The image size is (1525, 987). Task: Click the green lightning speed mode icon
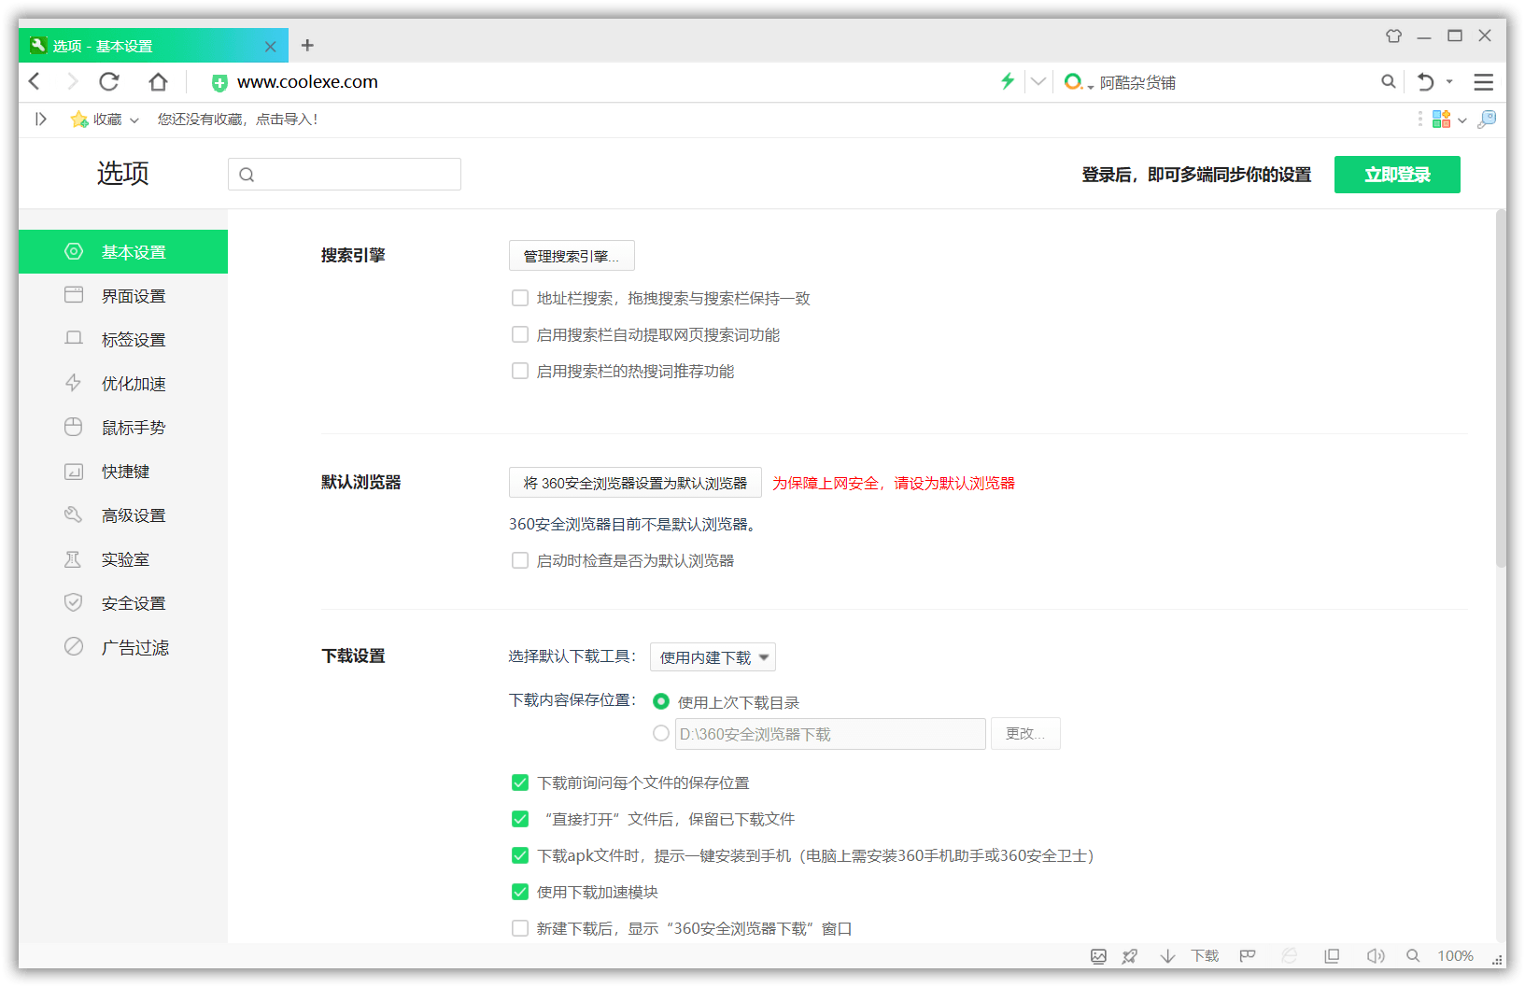(x=1007, y=81)
